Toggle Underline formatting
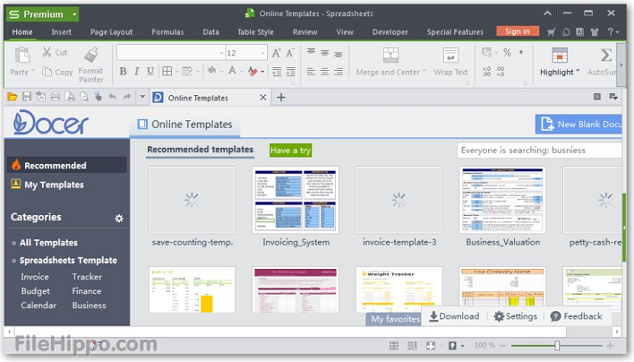This screenshot has width=634, height=362. (150, 72)
